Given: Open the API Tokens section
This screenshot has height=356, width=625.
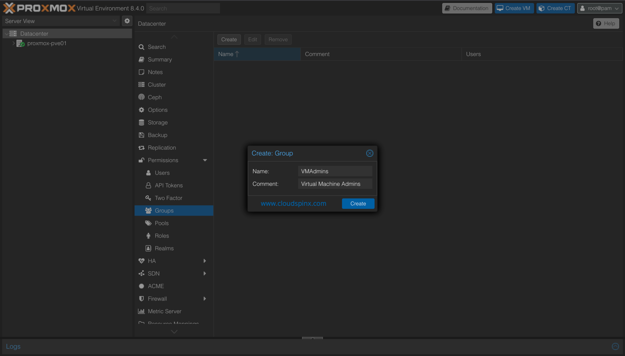Looking at the screenshot, I should pyautogui.click(x=168, y=185).
